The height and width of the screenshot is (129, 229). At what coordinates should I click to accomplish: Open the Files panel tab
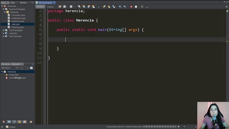13,3
